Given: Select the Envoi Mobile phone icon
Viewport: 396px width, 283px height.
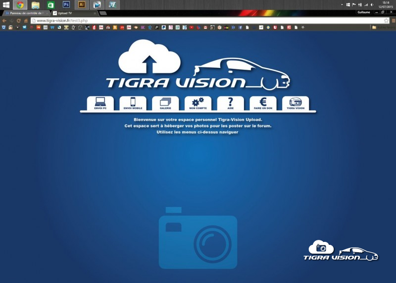Looking at the screenshot, I should (133, 103).
